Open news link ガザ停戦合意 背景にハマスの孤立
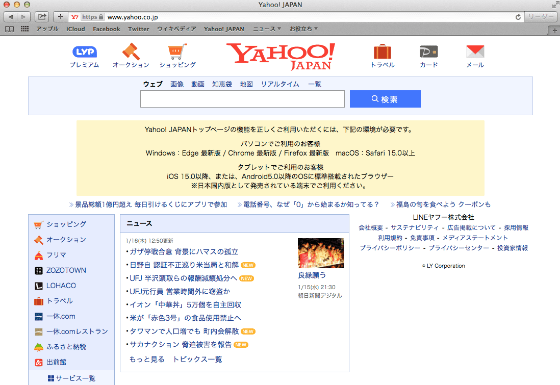This screenshot has width=560, height=385. click(184, 252)
